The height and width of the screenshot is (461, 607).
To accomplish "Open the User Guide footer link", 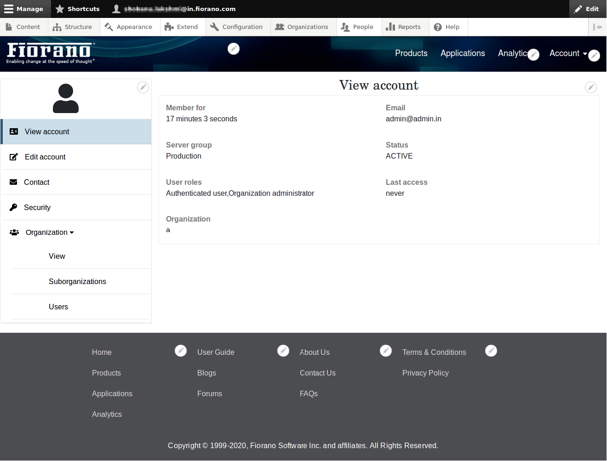I will [216, 353].
